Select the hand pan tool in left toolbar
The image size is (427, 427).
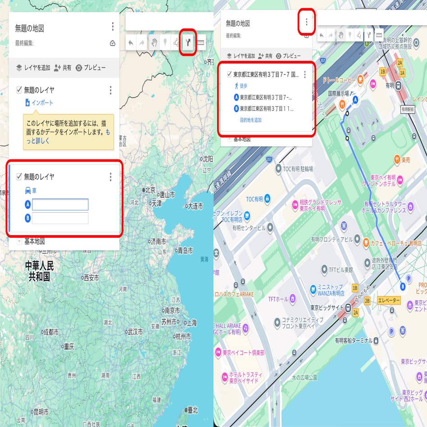pyautogui.click(x=154, y=43)
